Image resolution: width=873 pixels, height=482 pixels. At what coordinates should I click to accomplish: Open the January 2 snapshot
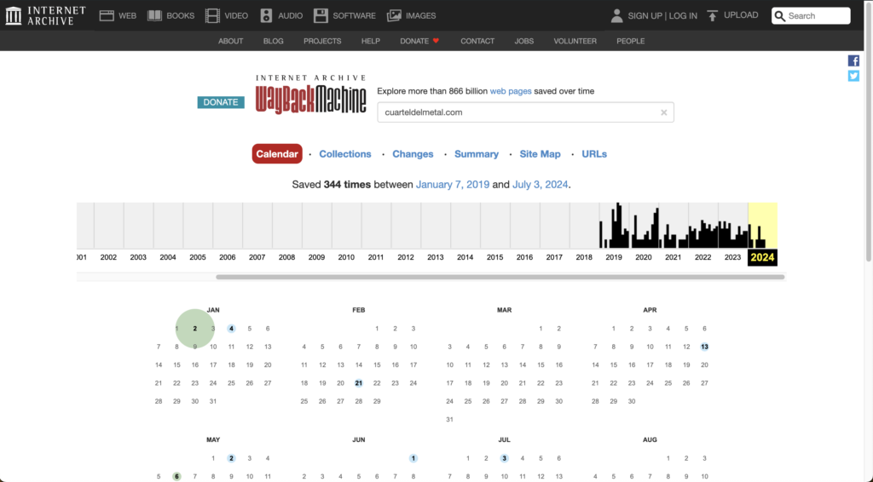195,329
